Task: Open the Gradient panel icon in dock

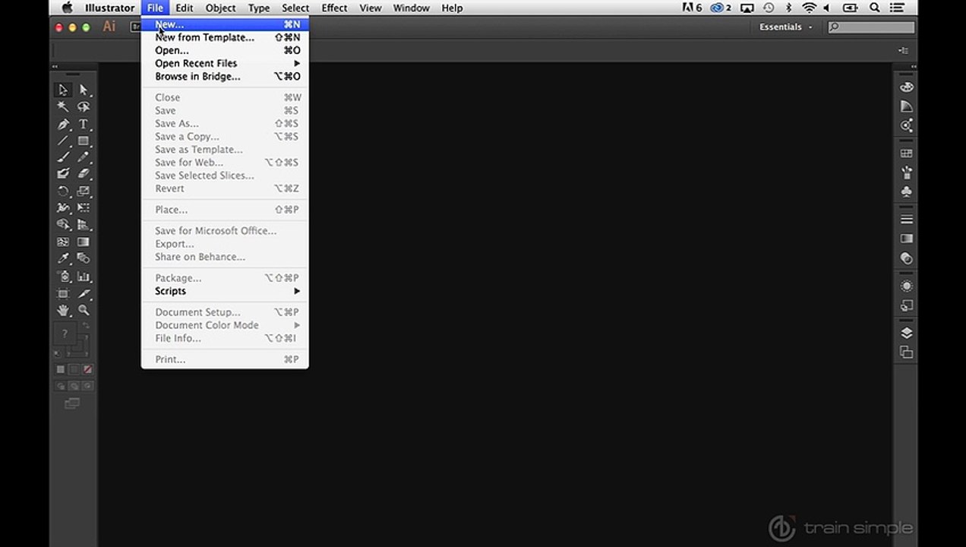Action: 906,239
